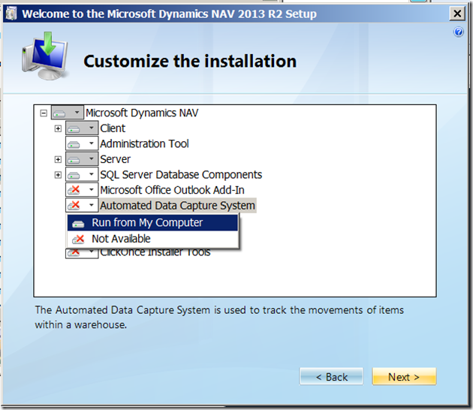Click the Automated Data Capture System description text
This screenshot has height=410, width=473.
tap(219, 317)
